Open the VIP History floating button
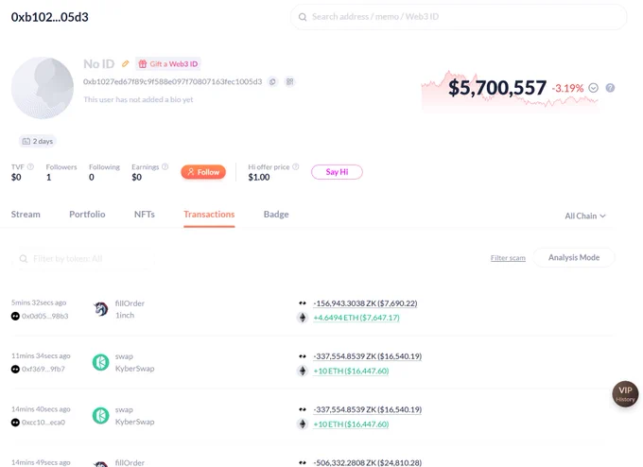Viewport: 643px width, 467px height. coord(625,393)
